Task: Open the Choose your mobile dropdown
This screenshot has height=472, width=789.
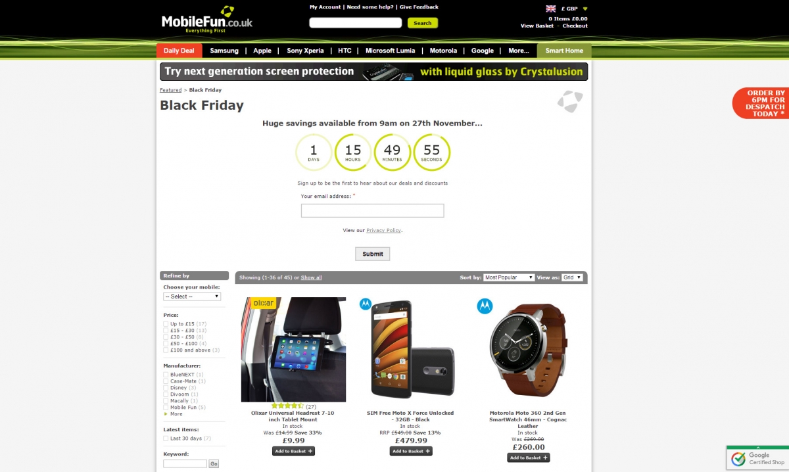Action: 192,296
